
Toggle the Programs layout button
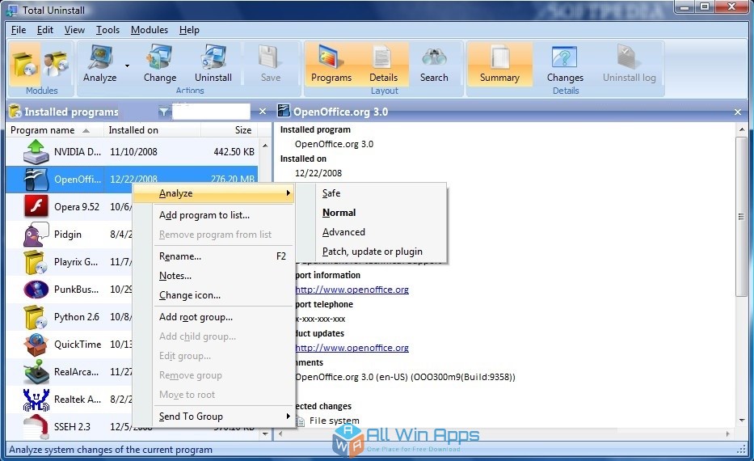click(331, 64)
